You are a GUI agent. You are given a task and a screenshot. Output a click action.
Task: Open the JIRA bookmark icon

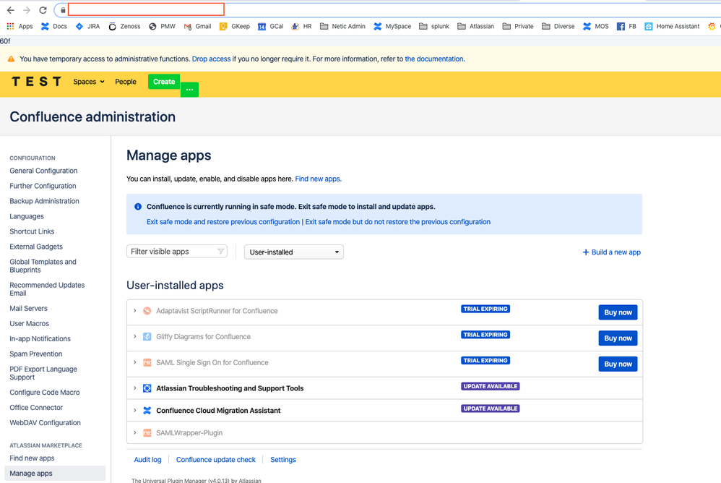click(79, 26)
